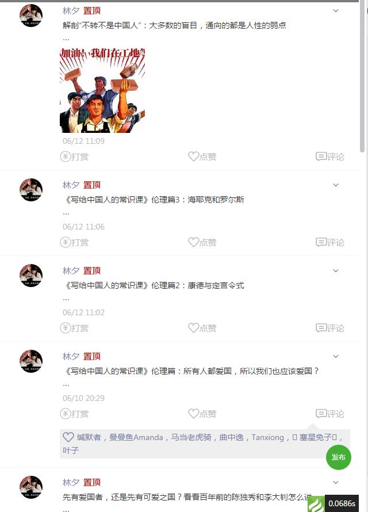Expand chevron on the 陈独秀和李大钊 post
Image resolution: width=368 pixels, height=512 pixels.
[336, 483]
